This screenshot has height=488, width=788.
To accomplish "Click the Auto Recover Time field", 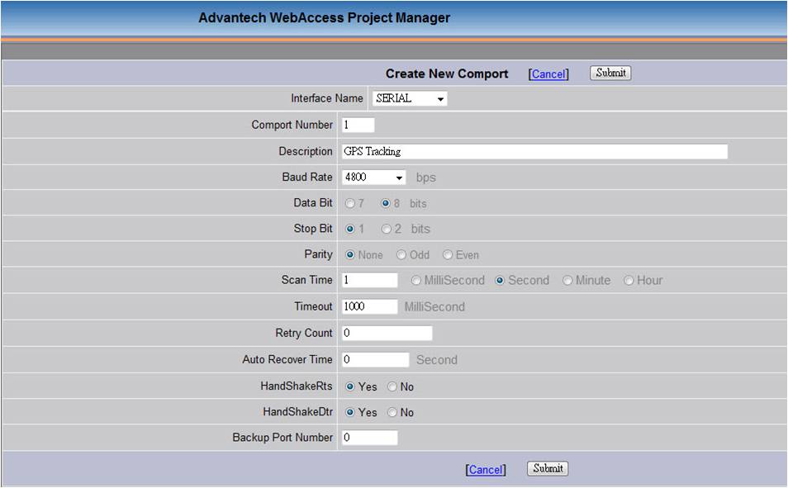I will [375, 360].
